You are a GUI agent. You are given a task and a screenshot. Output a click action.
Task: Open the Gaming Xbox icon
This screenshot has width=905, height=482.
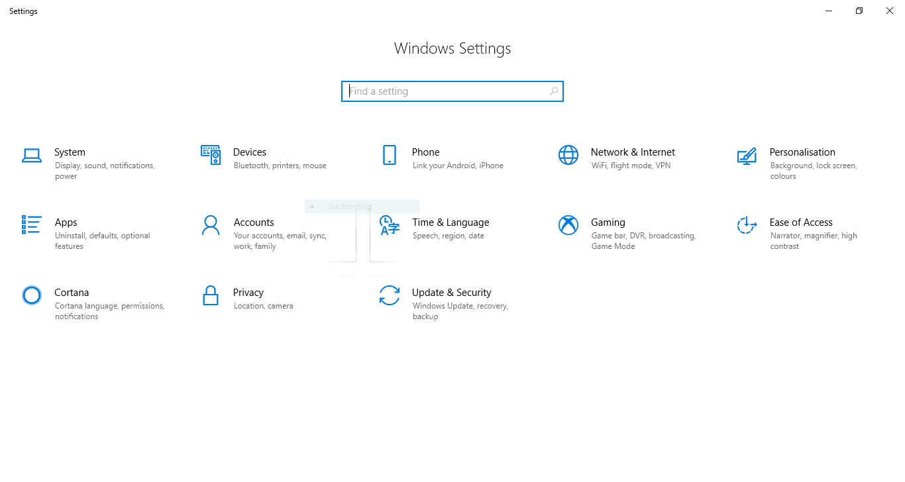pos(568,225)
